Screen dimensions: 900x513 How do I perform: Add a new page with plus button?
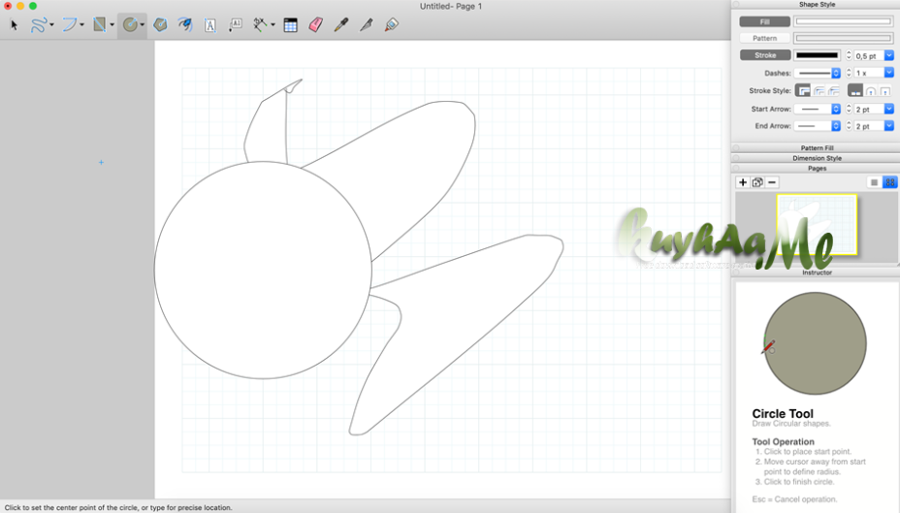[743, 182]
